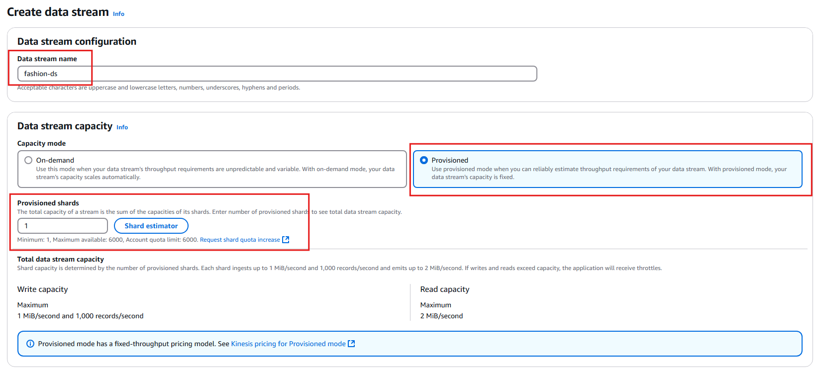Click the info circle icon in pricing banner
Viewport: 816px width, 371px height.
point(30,344)
